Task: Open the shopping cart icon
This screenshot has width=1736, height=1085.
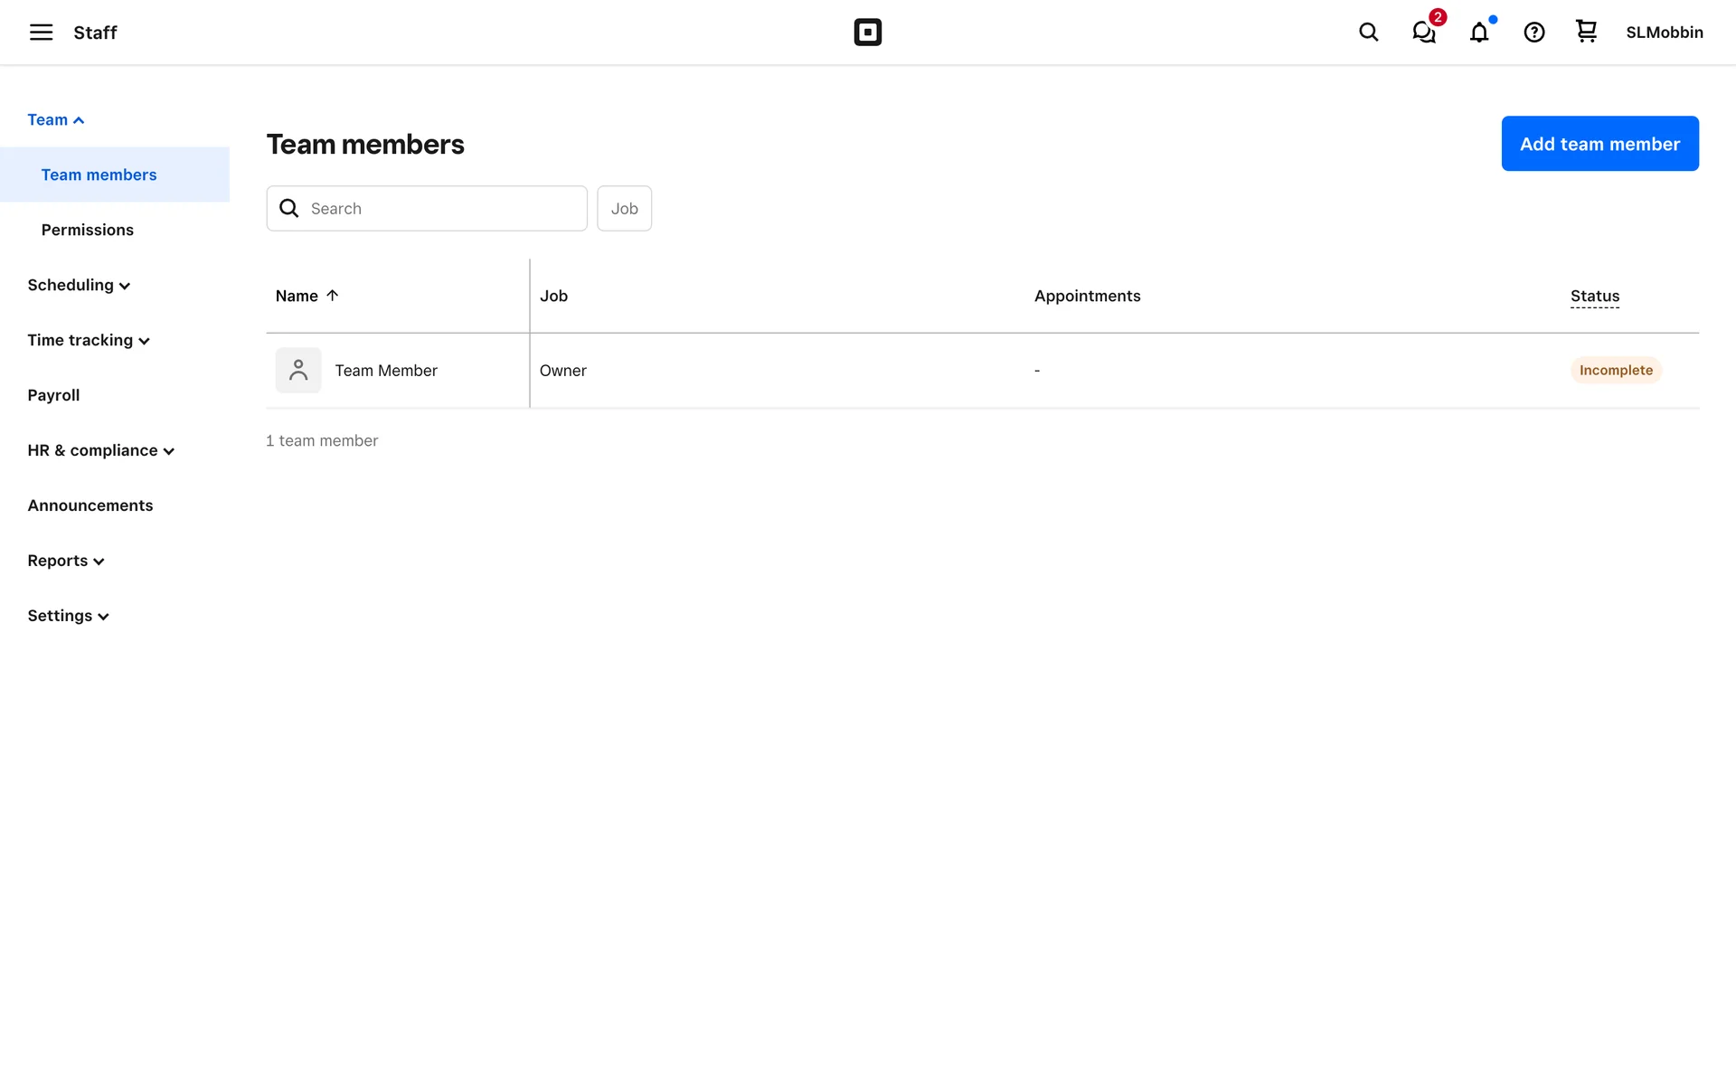Action: [x=1586, y=32]
